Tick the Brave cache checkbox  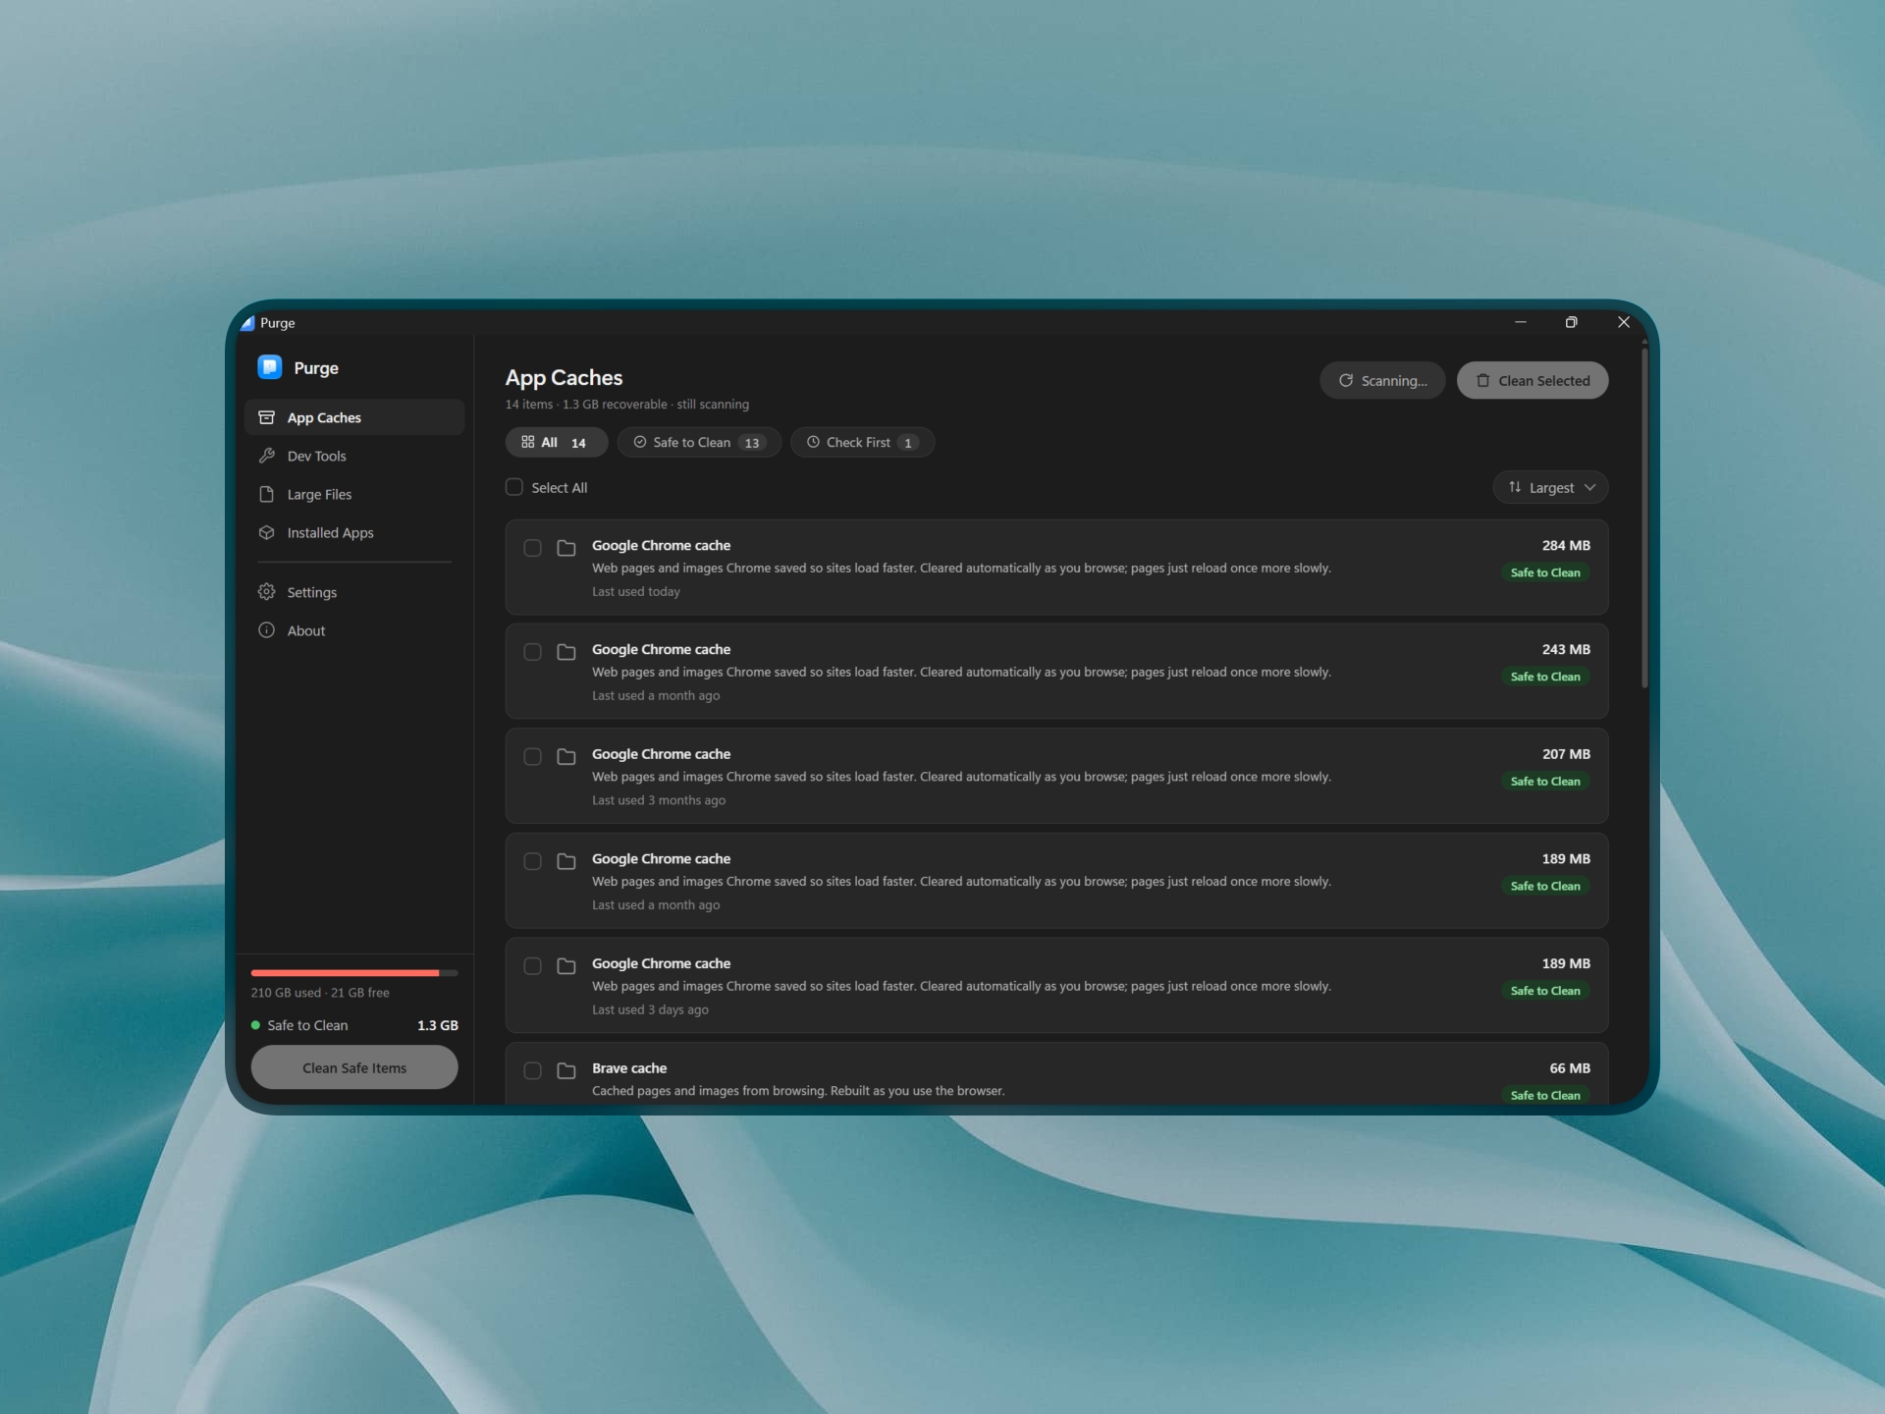pyautogui.click(x=532, y=1070)
